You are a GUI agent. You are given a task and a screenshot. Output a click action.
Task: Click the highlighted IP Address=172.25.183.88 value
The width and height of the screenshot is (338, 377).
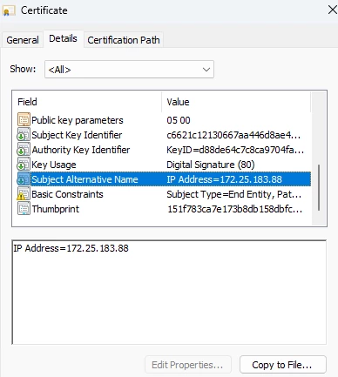[x=224, y=179]
